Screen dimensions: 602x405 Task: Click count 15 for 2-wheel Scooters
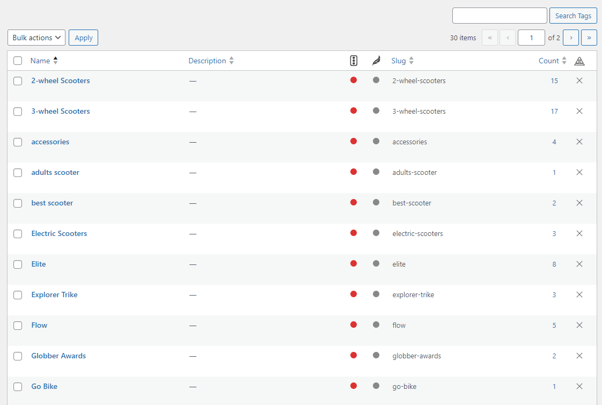click(554, 80)
